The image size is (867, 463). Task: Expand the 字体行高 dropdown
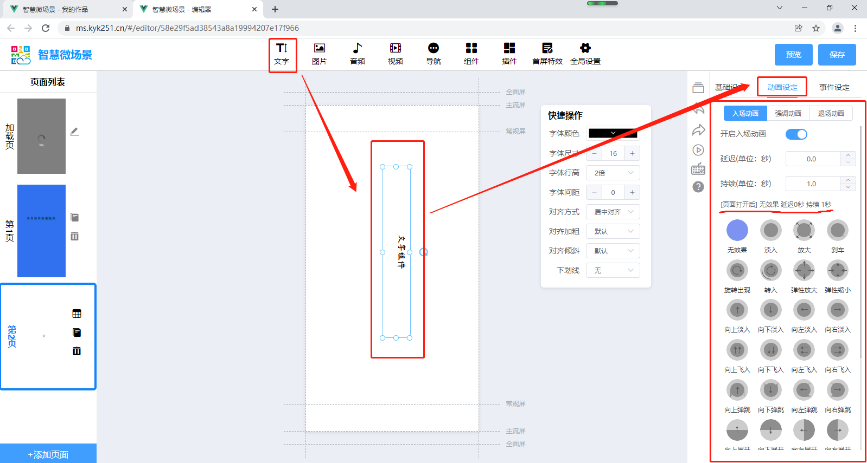pyautogui.click(x=613, y=173)
